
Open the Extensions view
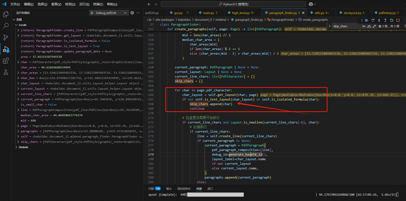pos(6,61)
